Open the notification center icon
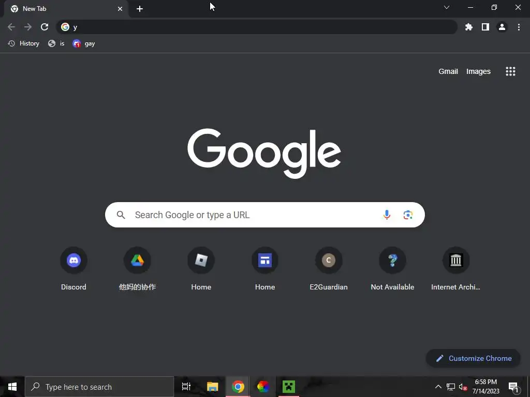This screenshot has height=397, width=530. [513, 387]
